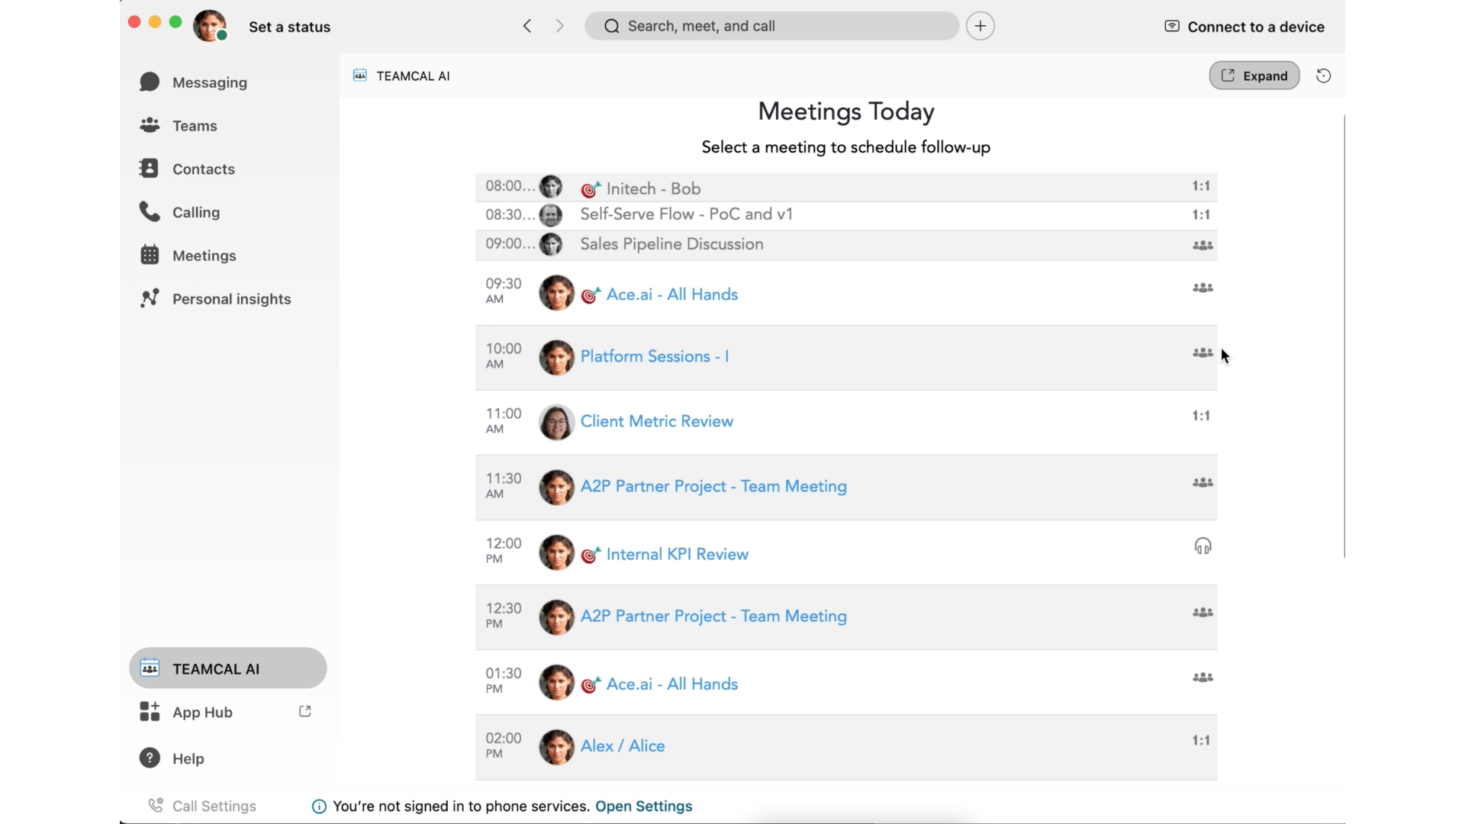The height and width of the screenshot is (824, 1465).
Task: Open Meetings in sidebar
Action: [x=188, y=256]
